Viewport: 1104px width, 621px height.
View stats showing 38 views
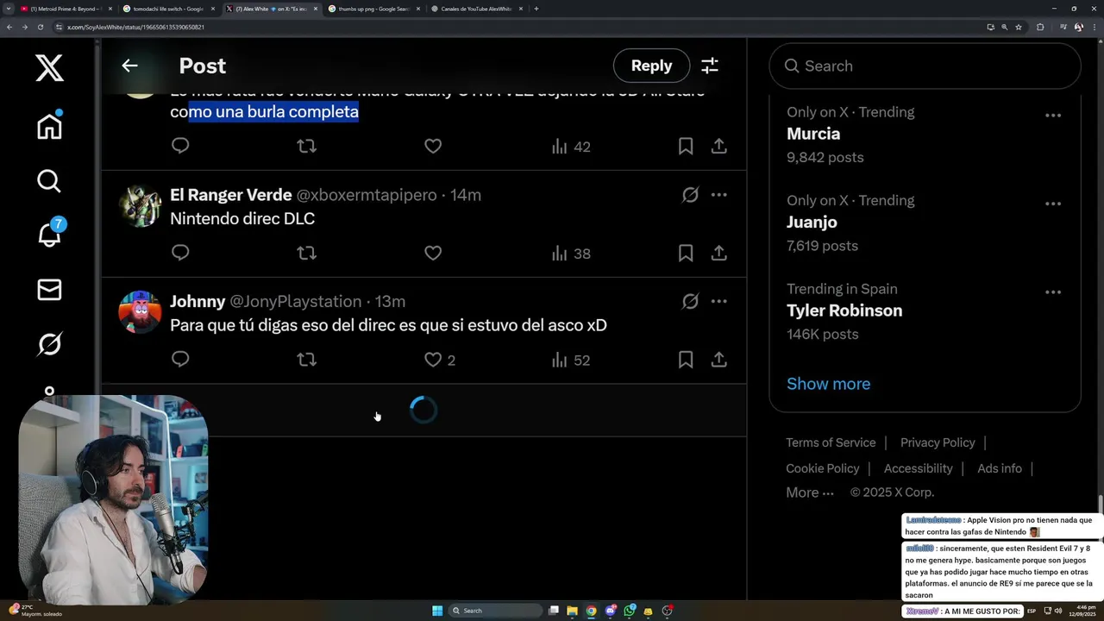(x=571, y=254)
